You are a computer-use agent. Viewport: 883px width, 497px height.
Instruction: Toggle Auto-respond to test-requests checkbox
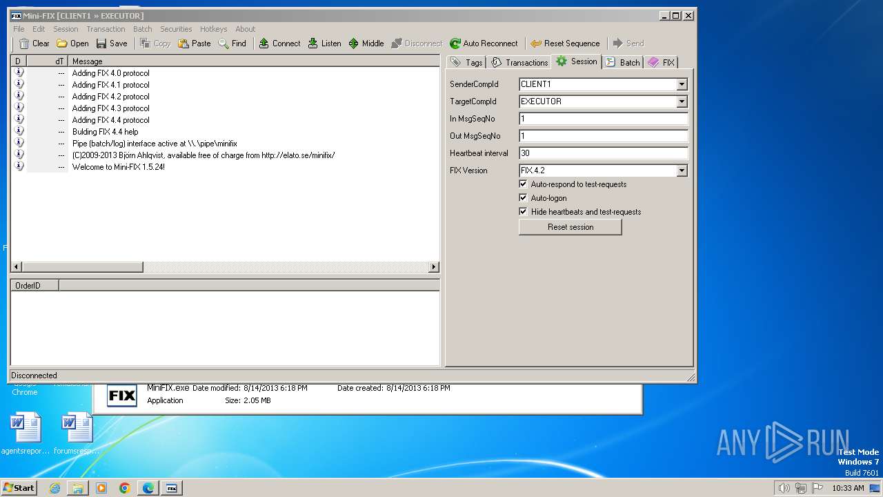(524, 184)
